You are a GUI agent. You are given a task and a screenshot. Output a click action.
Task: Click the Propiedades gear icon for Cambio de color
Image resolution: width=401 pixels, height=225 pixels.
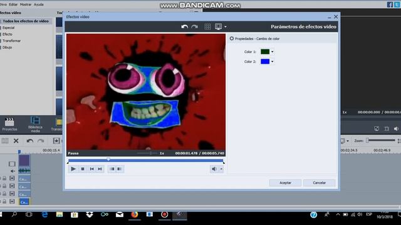click(x=232, y=39)
